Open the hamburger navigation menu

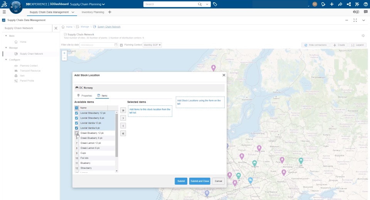click(4, 12)
